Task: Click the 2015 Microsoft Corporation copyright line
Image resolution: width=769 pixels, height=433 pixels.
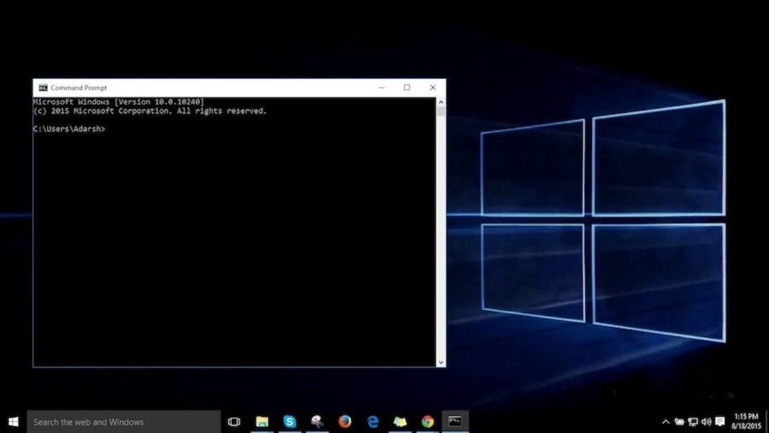Action: (x=150, y=111)
